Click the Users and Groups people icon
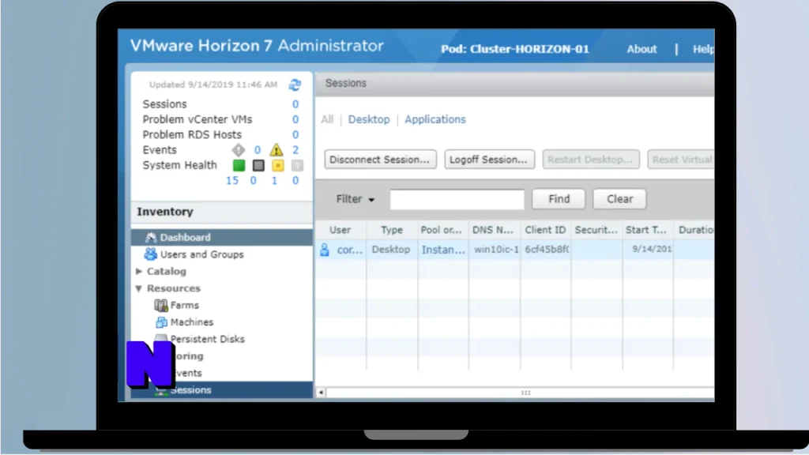Image resolution: width=809 pixels, height=455 pixels. (x=151, y=254)
